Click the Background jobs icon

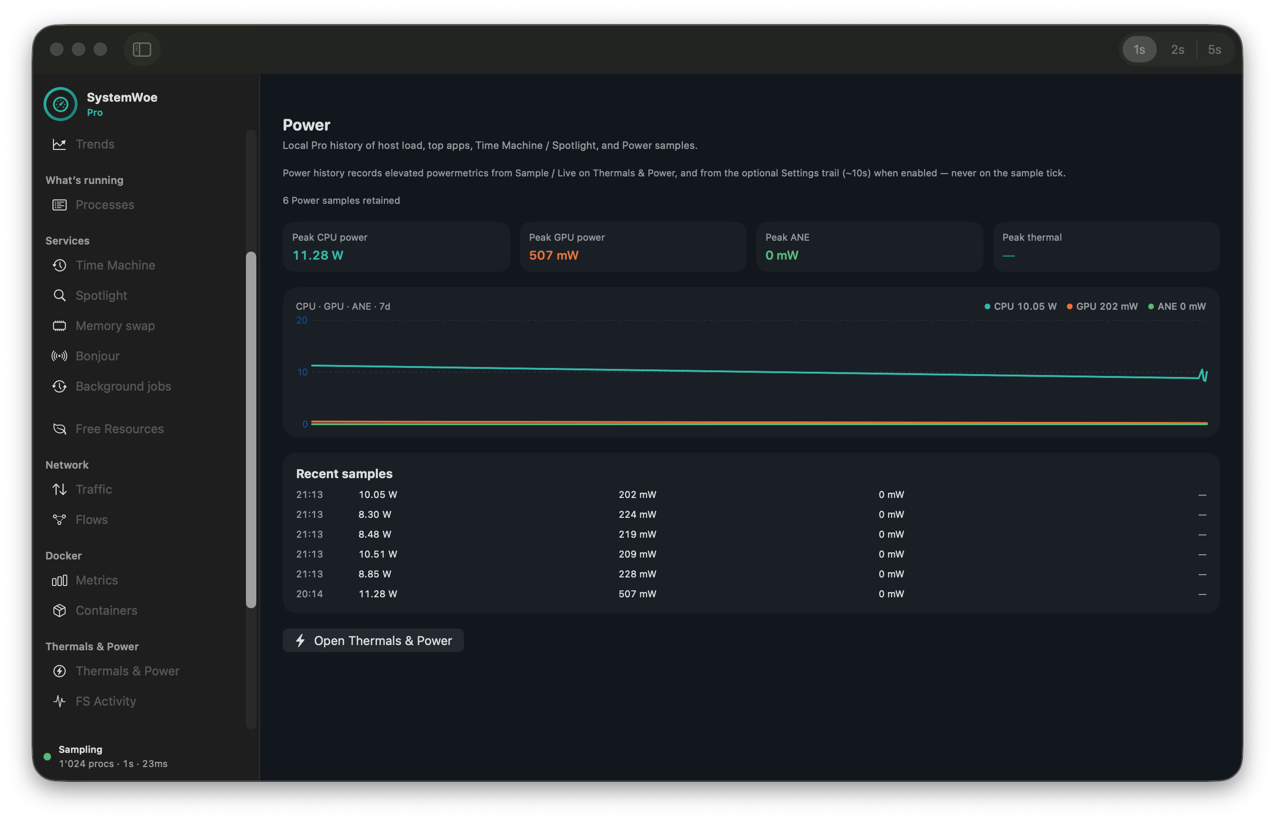pyautogui.click(x=59, y=386)
